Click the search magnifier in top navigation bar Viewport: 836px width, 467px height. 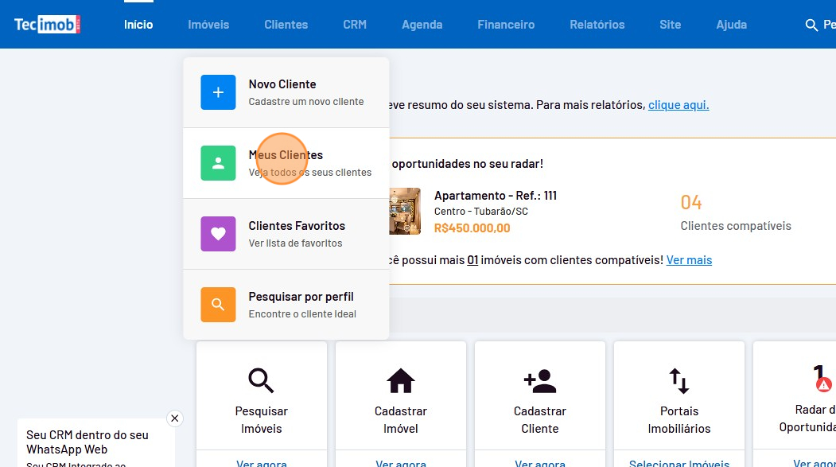coord(811,25)
